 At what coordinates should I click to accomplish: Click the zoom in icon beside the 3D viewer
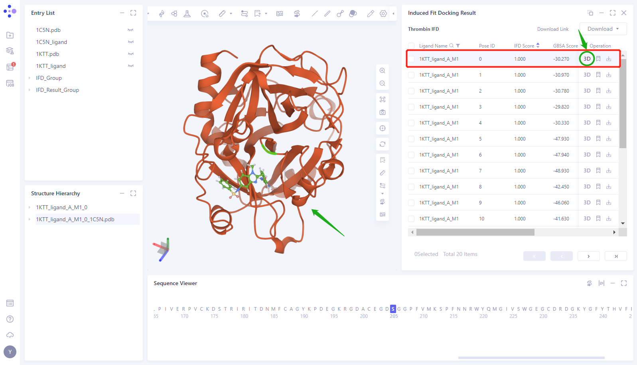tap(382, 71)
